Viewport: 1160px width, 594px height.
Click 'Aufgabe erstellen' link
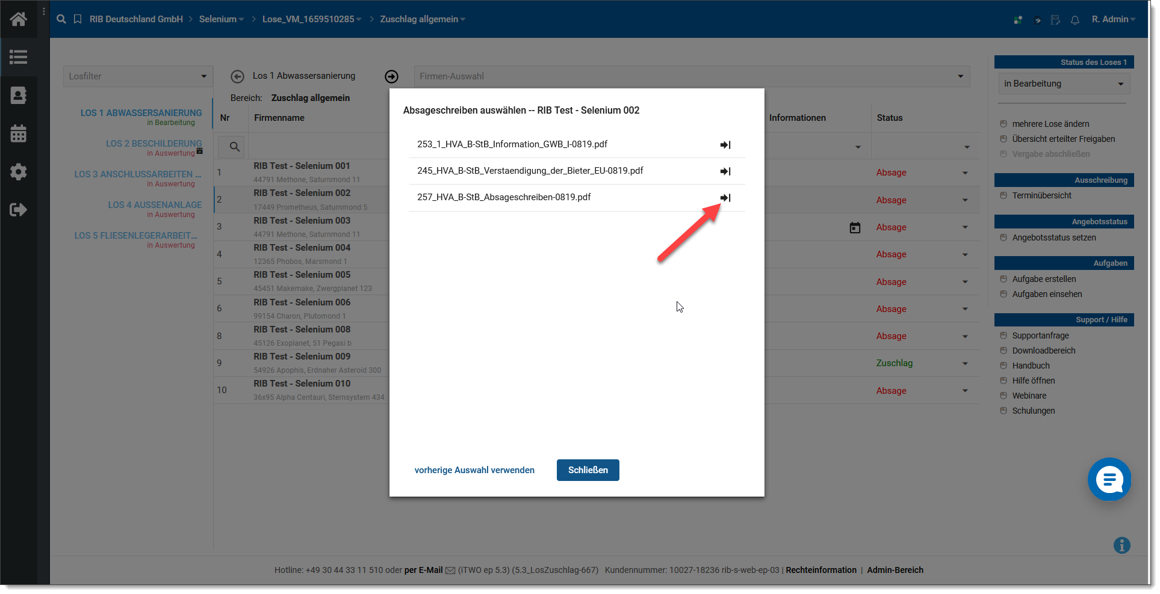tap(1044, 279)
